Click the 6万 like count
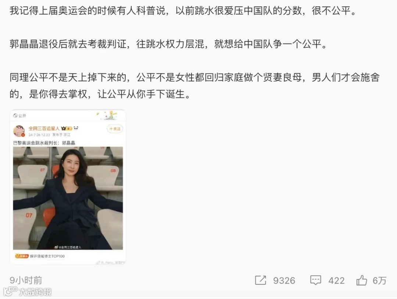The height and width of the screenshot is (299, 397). [379, 281]
